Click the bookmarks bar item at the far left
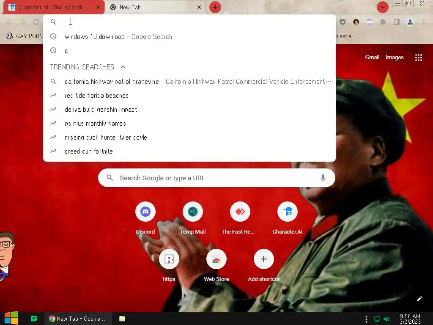The width and height of the screenshot is (433, 325). coord(24,36)
